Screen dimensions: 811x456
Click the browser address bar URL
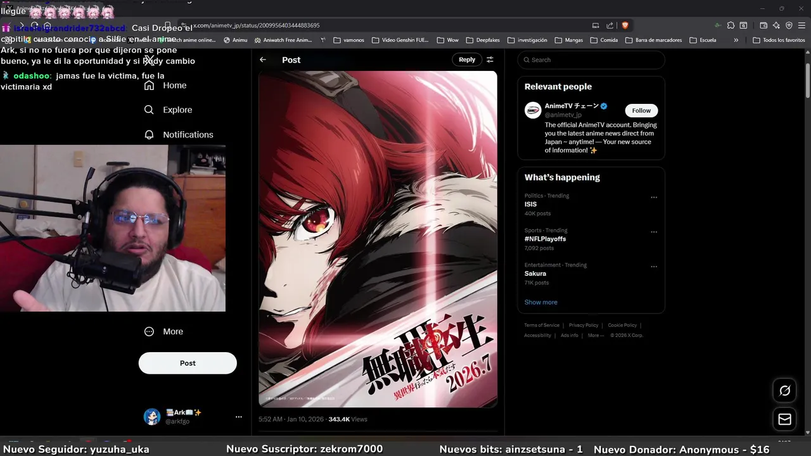257,25
